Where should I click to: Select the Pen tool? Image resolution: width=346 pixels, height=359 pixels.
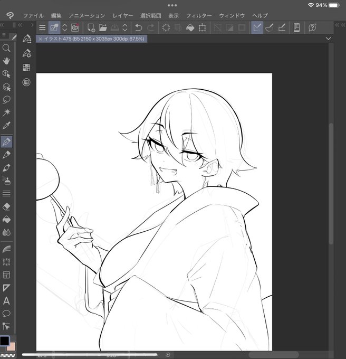point(6,141)
